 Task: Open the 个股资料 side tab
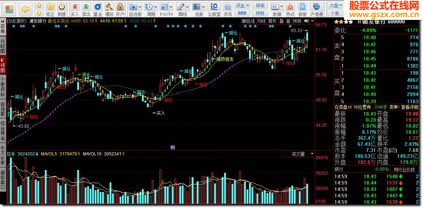(x=3, y=87)
